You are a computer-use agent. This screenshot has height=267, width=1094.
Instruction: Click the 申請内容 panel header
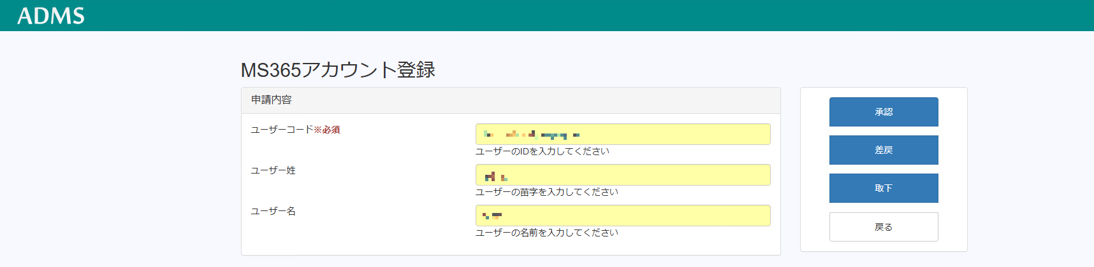(511, 100)
